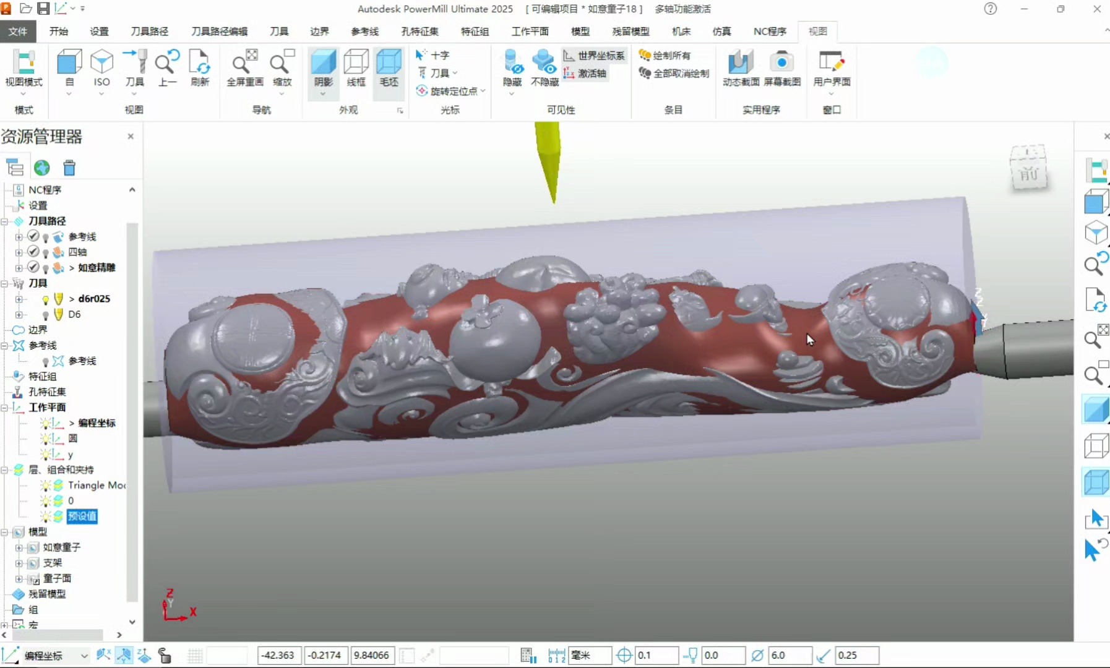Switch to the 开始 ribbon tab
Screen dimensions: 1110x668
(x=59, y=31)
